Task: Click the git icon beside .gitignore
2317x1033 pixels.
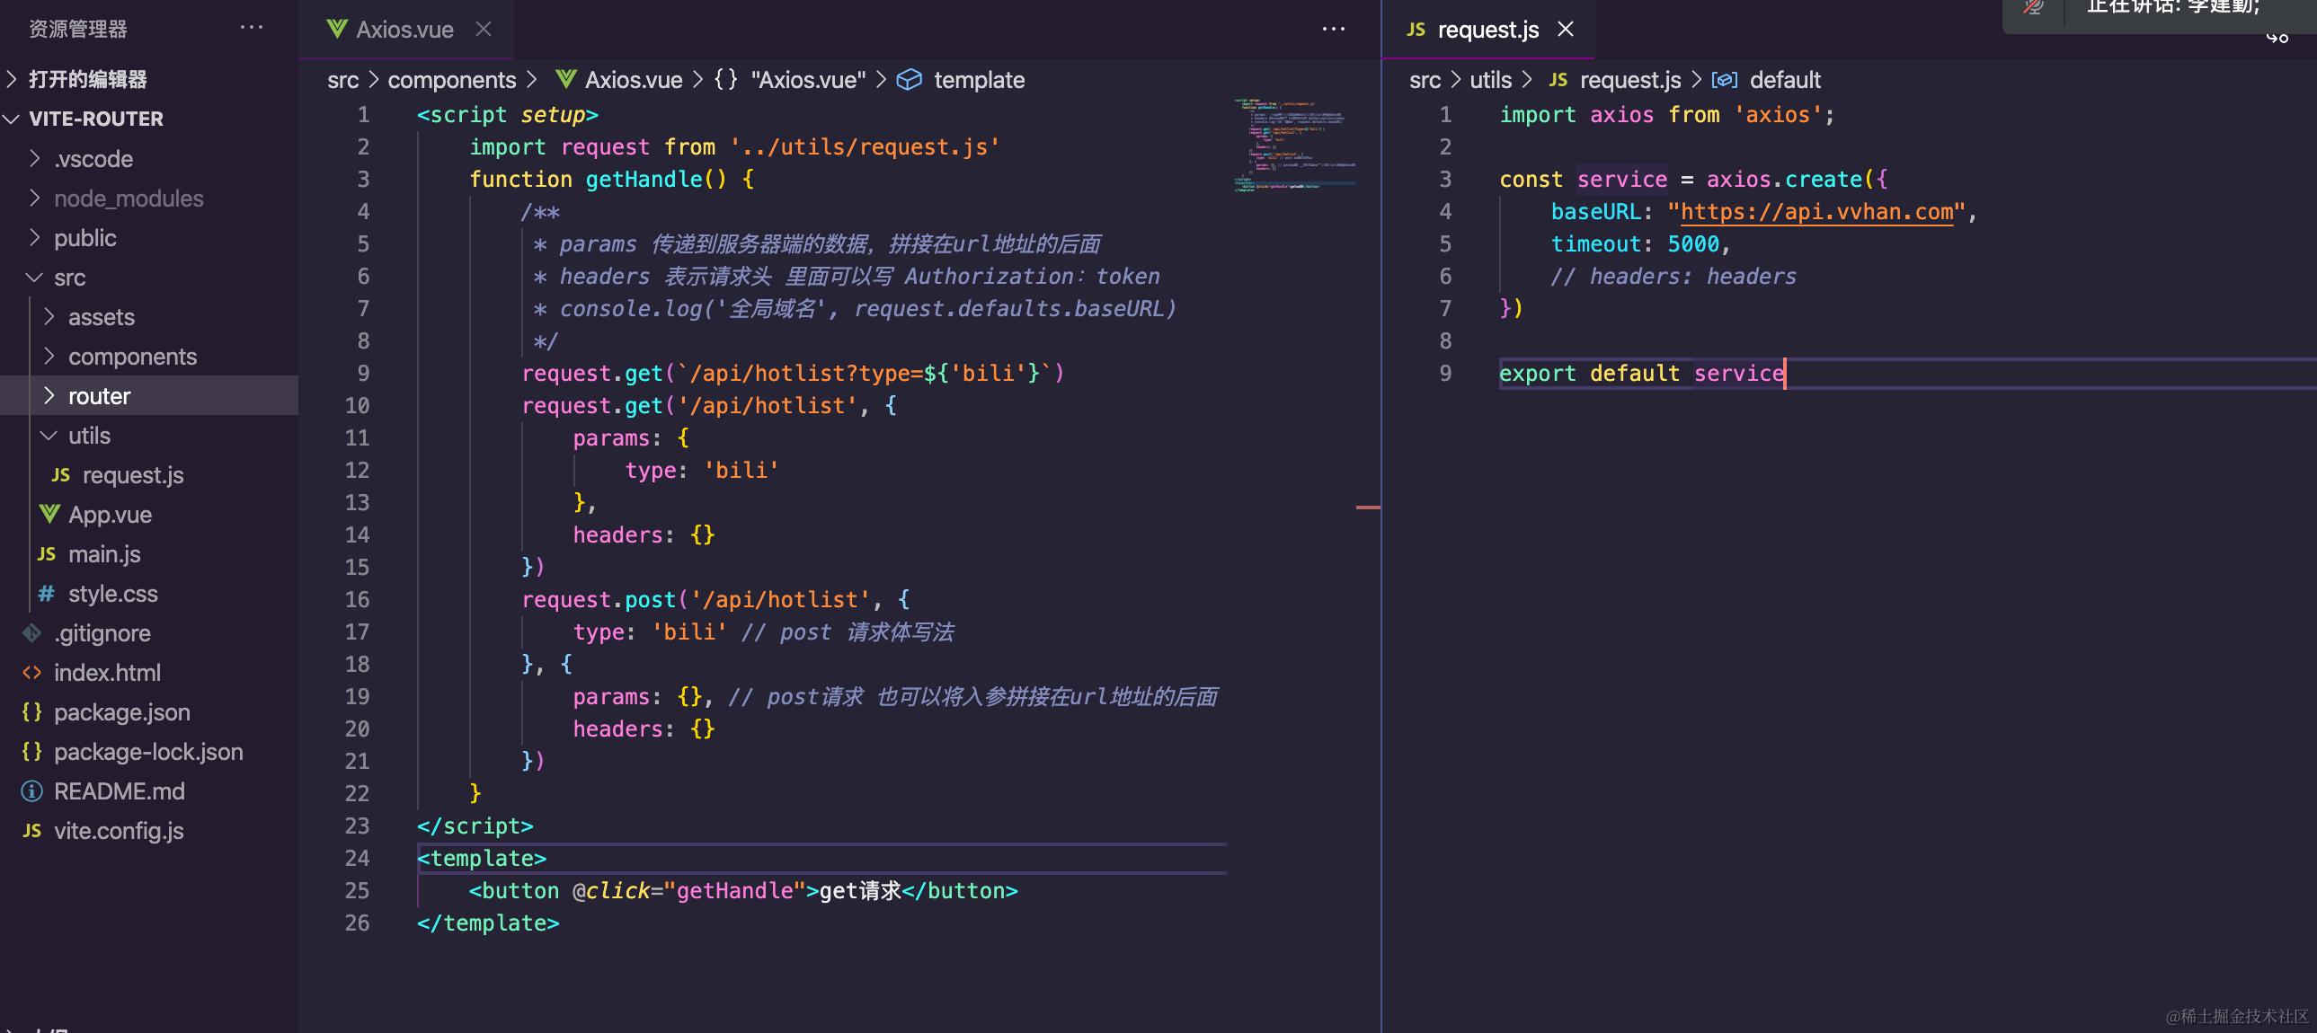Action: [32, 633]
